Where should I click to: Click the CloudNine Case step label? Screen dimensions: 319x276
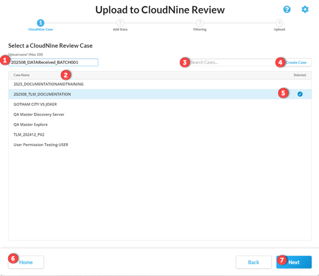[x=41, y=29]
